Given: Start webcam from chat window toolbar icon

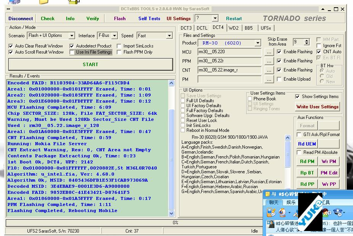Looking at the screenshot, I should (x=282, y=212).
